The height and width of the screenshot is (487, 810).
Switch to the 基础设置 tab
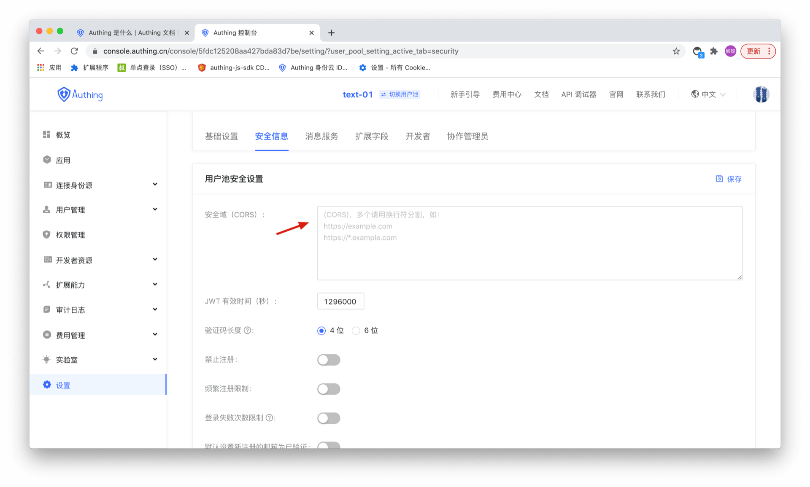pyautogui.click(x=221, y=136)
